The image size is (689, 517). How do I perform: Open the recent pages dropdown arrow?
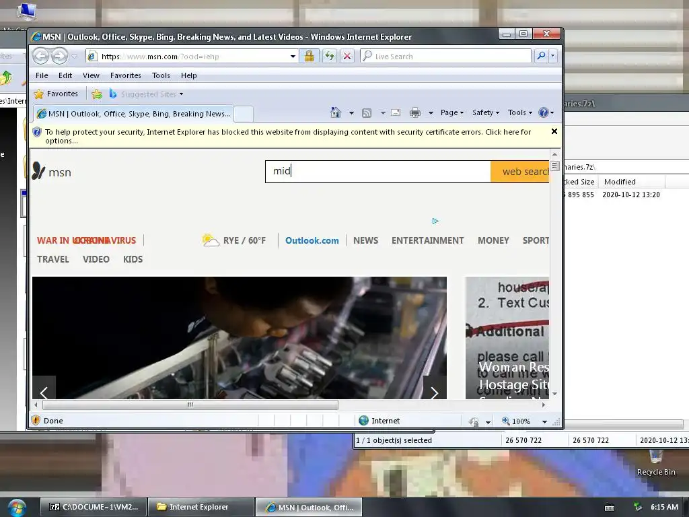74,57
